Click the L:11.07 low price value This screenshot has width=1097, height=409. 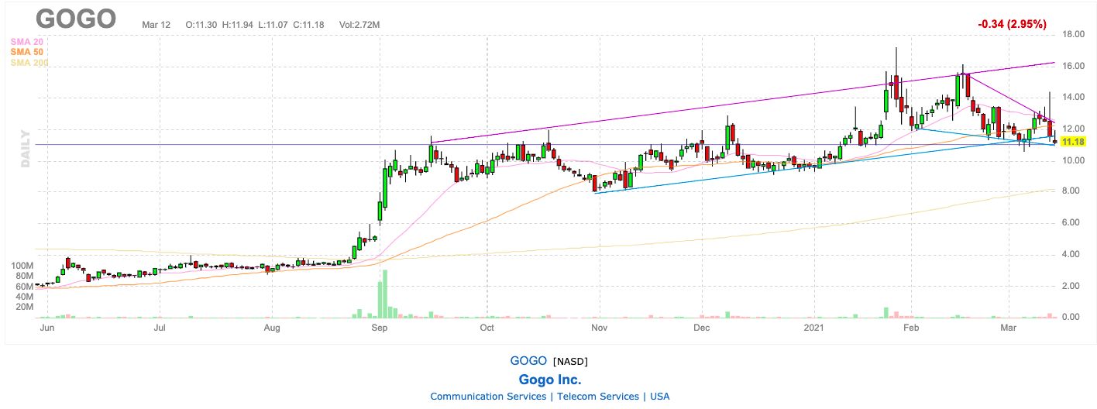coord(273,25)
